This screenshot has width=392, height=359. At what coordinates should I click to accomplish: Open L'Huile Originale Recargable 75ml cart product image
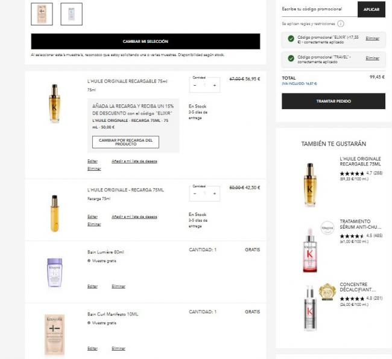point(54,104)
